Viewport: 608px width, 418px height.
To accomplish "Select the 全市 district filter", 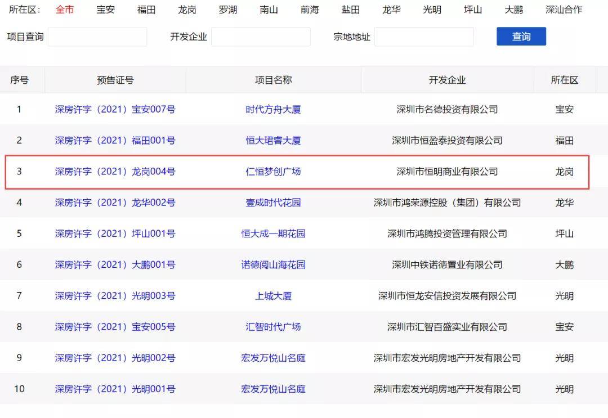I will (65, 10).
